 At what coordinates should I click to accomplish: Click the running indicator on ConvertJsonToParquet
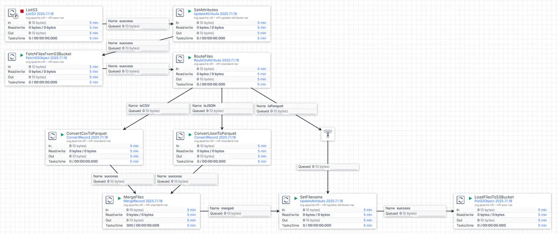point(190,134)
